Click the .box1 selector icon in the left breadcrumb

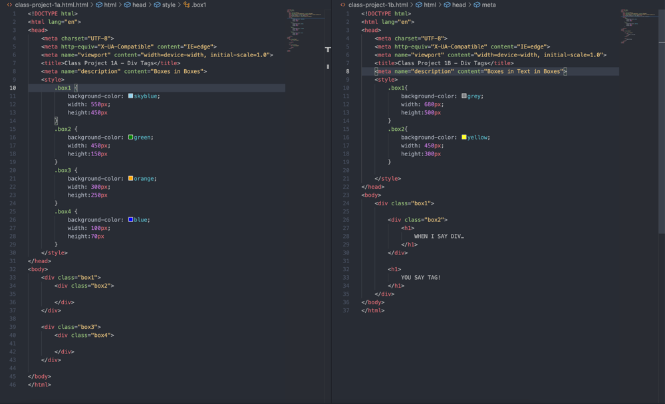187,5
